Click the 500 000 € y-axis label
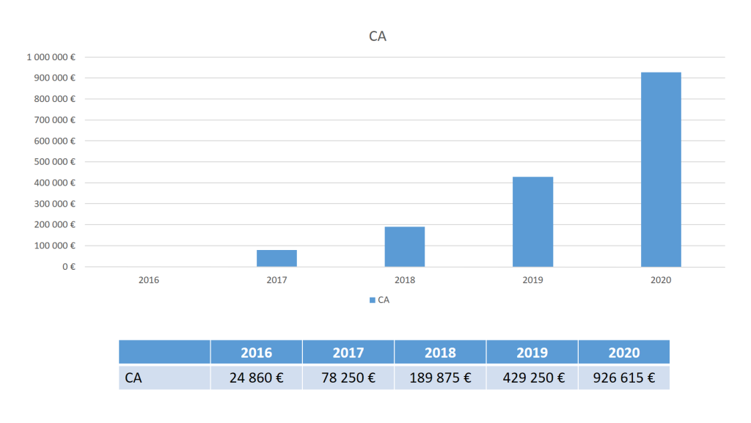751x423 pixels. pyautogui.click(x=54, y=162)
